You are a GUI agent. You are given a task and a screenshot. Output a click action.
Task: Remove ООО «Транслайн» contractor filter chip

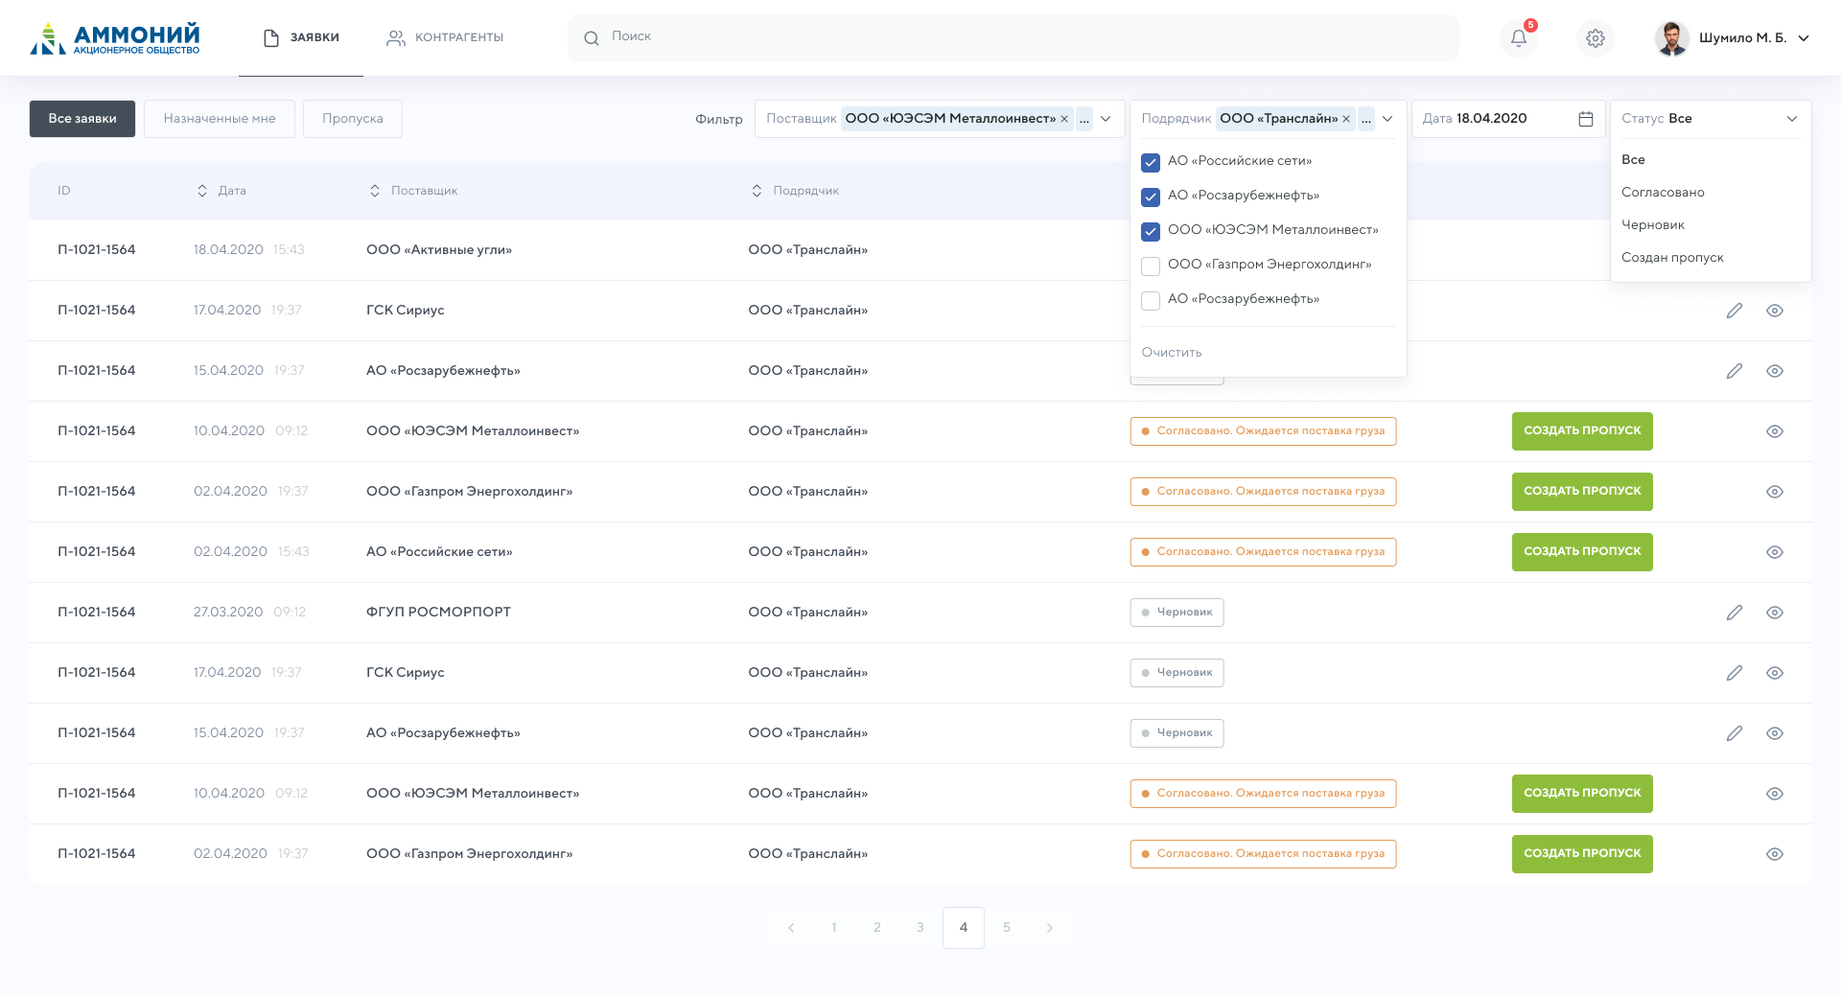tap(1346, 119)
